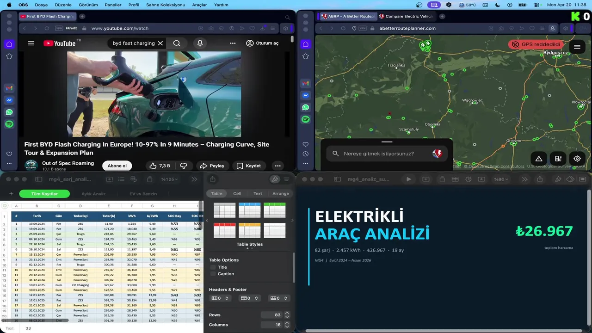Click the YouTube logo
This screenshot has width=592, height=333.
click(60, 43)
